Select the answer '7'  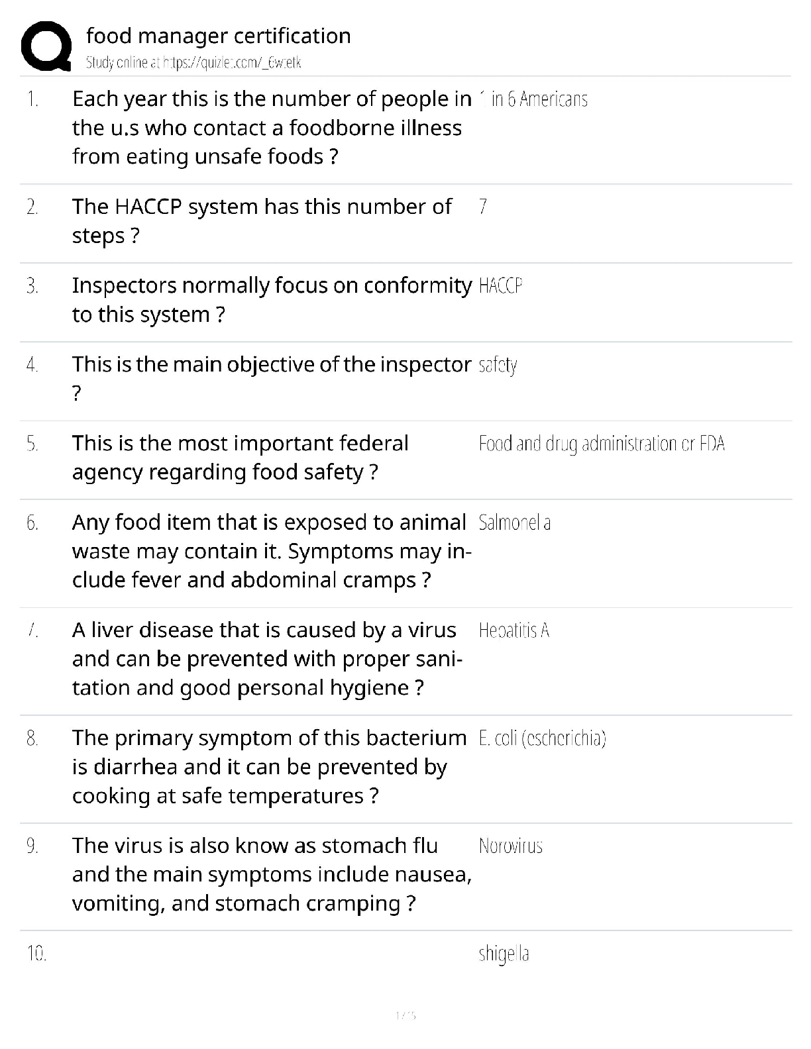tap(483, 207)
